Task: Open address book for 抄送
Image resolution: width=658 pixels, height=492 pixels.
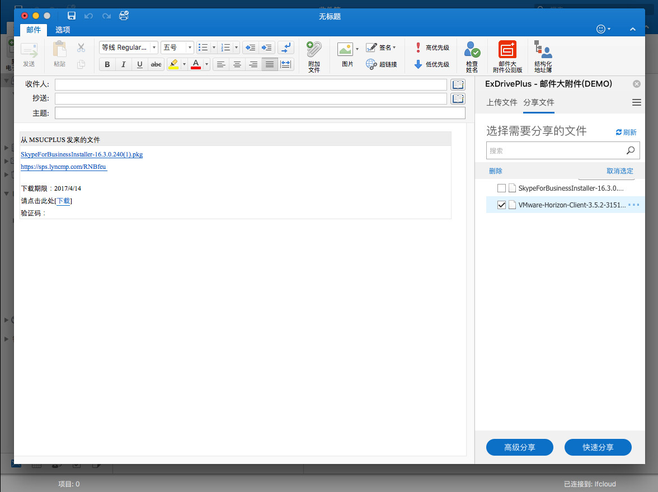Action: point(458,98)
